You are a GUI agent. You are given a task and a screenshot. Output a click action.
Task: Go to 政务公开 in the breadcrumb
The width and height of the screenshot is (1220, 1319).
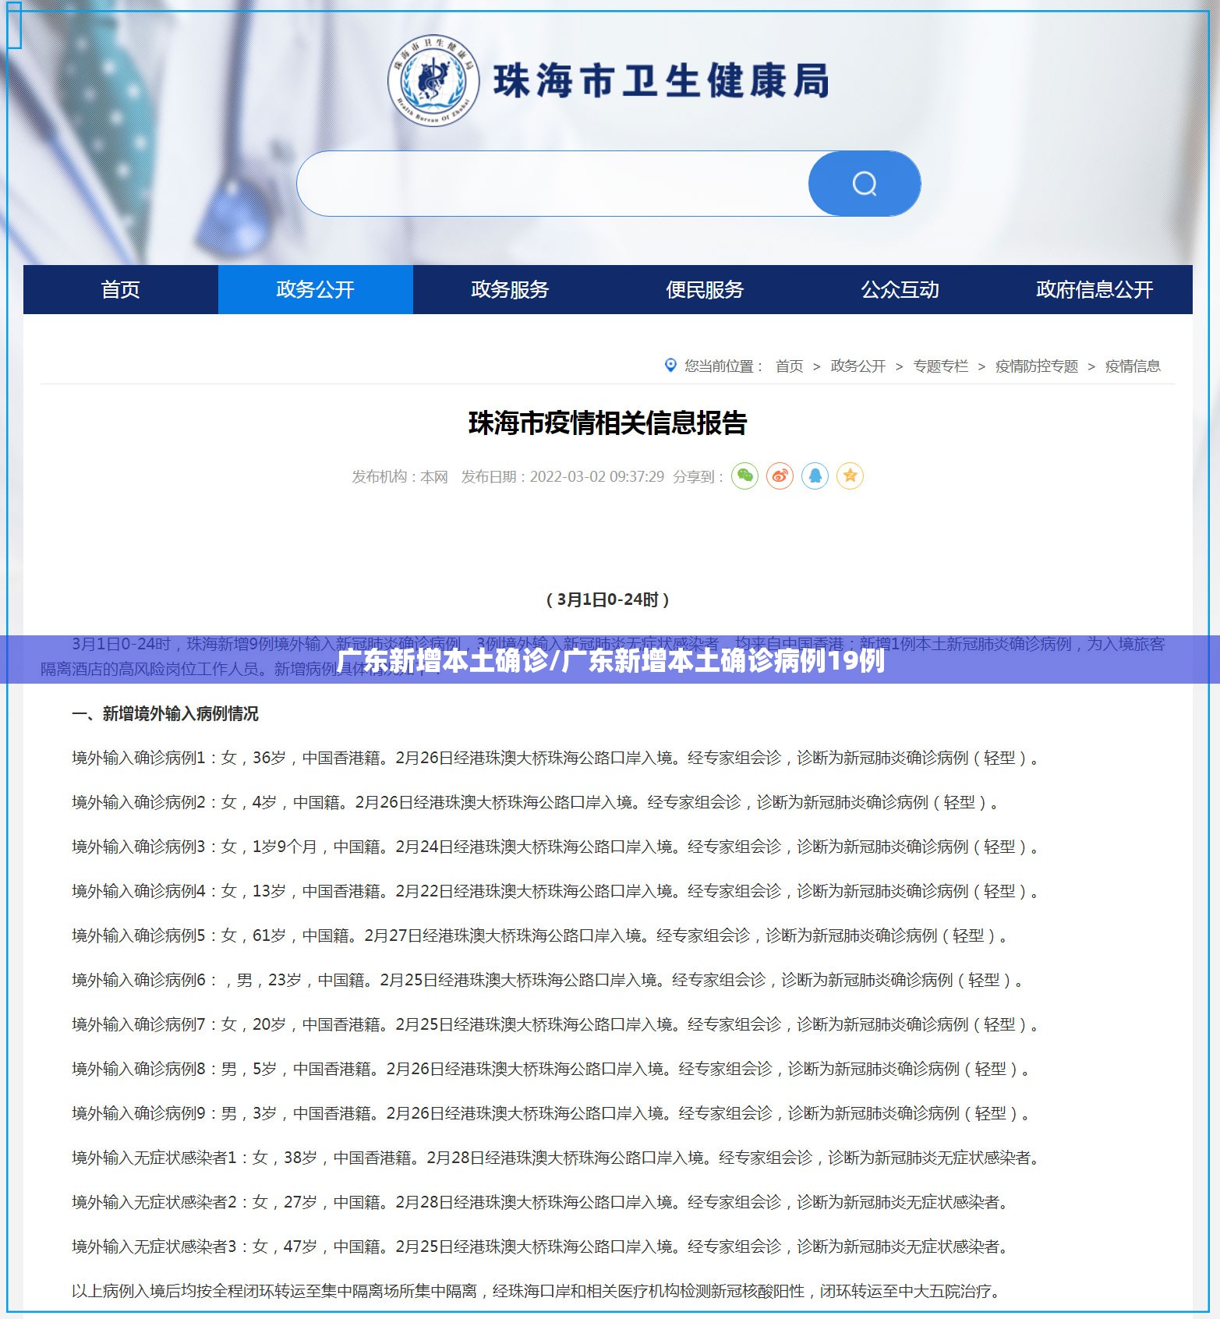tap(858, 366)
